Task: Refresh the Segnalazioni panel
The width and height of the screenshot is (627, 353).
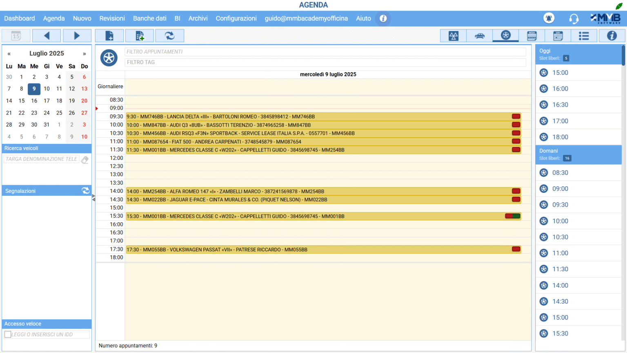Action: 85,191
